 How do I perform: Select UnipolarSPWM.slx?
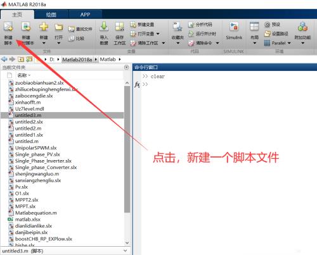coord(36,148)
